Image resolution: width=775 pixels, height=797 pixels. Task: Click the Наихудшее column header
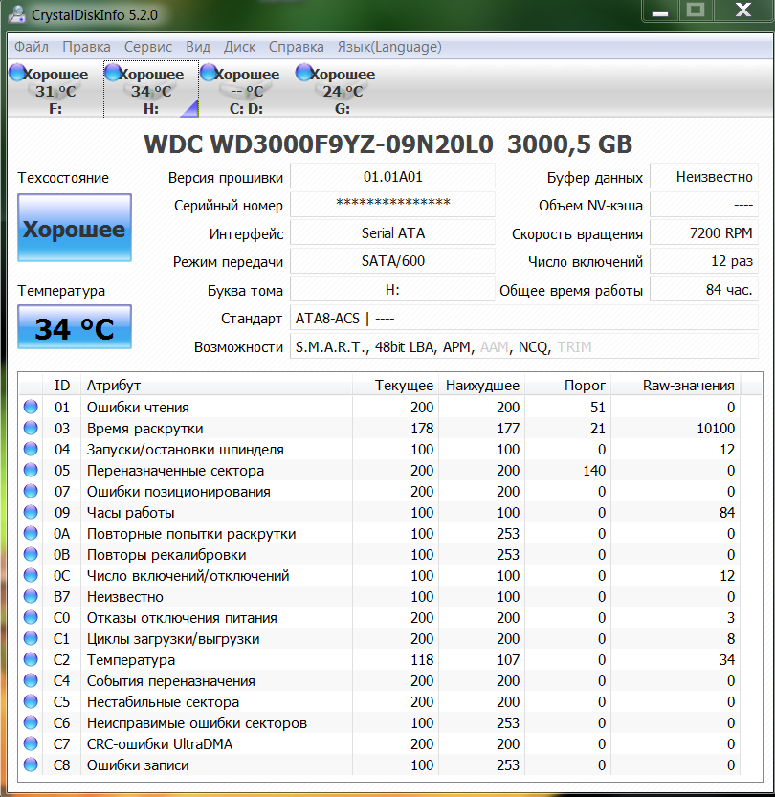(x=481, y=386)
